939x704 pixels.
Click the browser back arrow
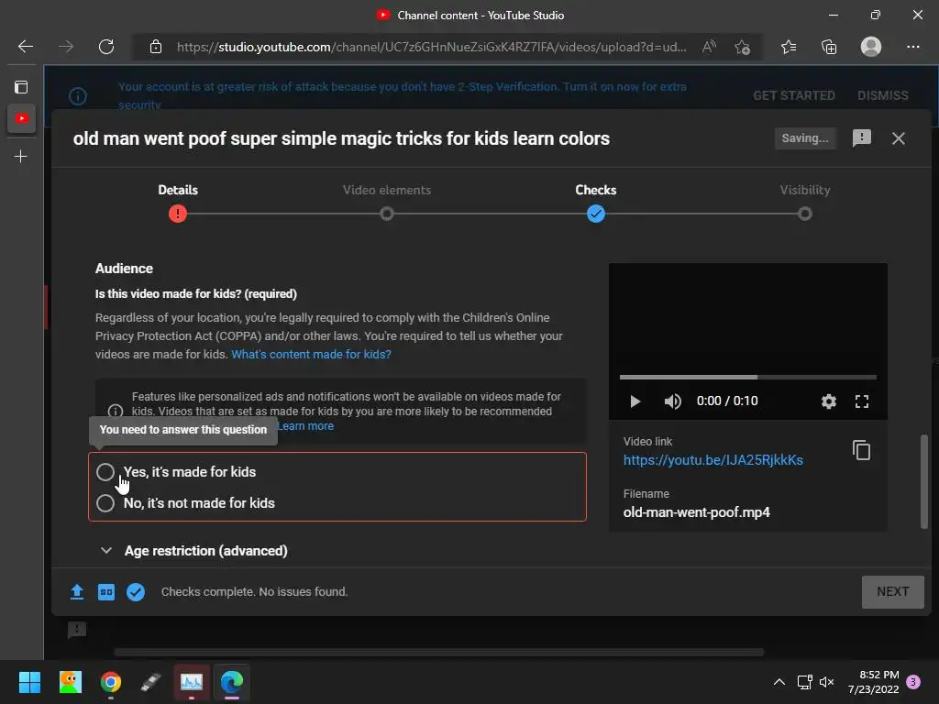25,47
